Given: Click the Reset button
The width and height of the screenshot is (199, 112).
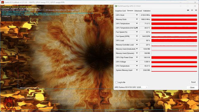Looking at the screenshot, I should coord(193,82).
